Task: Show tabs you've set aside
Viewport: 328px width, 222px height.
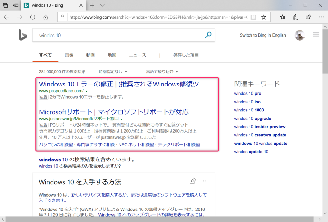Action: (x=5, y=5)
